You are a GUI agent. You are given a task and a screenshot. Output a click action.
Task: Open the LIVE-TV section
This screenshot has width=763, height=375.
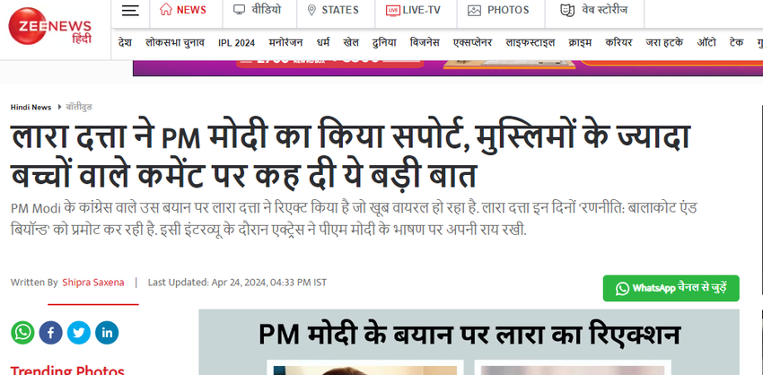pyautogui.click(x=413, y=10)
